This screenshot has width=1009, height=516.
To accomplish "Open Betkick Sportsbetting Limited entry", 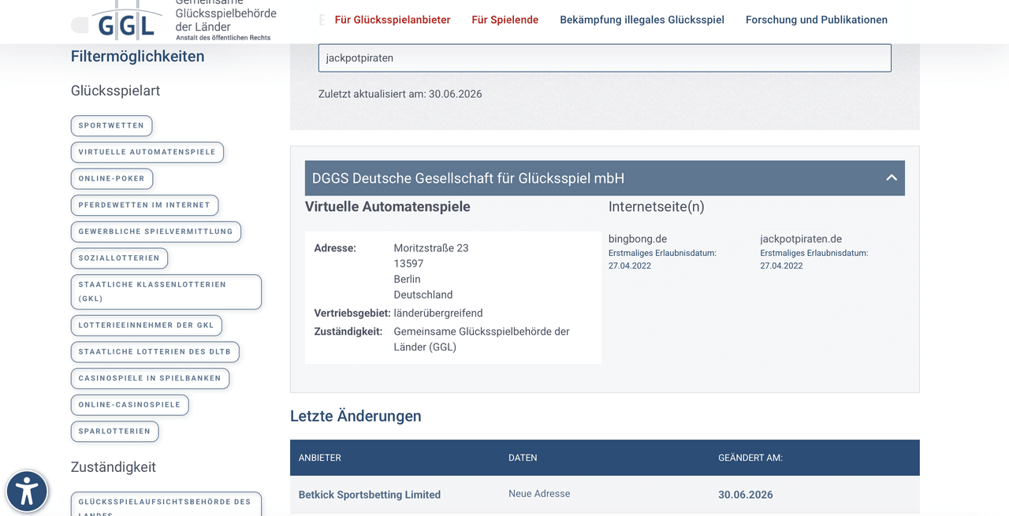I will 370,495.
